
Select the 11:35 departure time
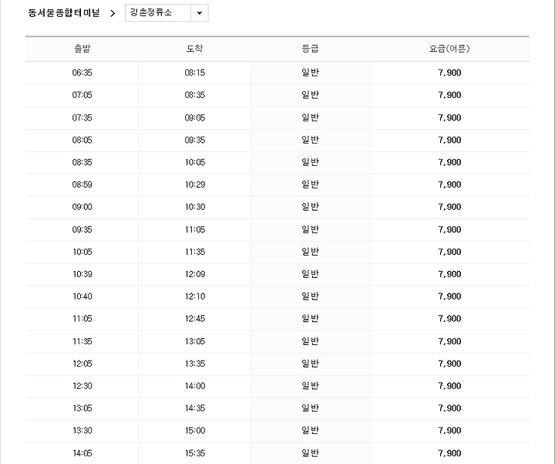(x=82, y=341)
